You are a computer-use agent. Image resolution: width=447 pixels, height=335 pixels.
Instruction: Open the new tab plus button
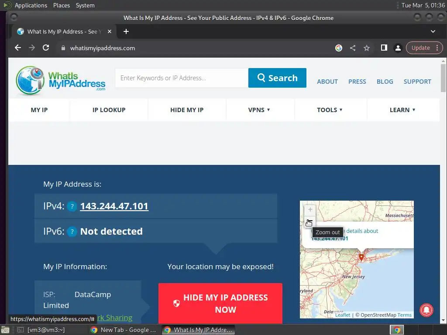pyautogui.click(x=126, y=31)
